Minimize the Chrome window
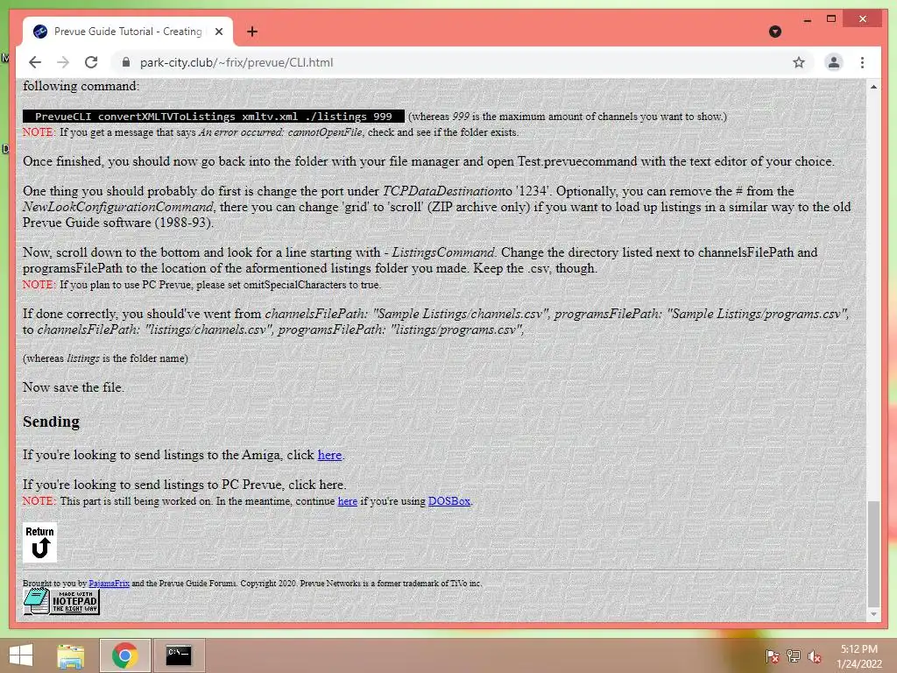897x673 pixels. 807,19
